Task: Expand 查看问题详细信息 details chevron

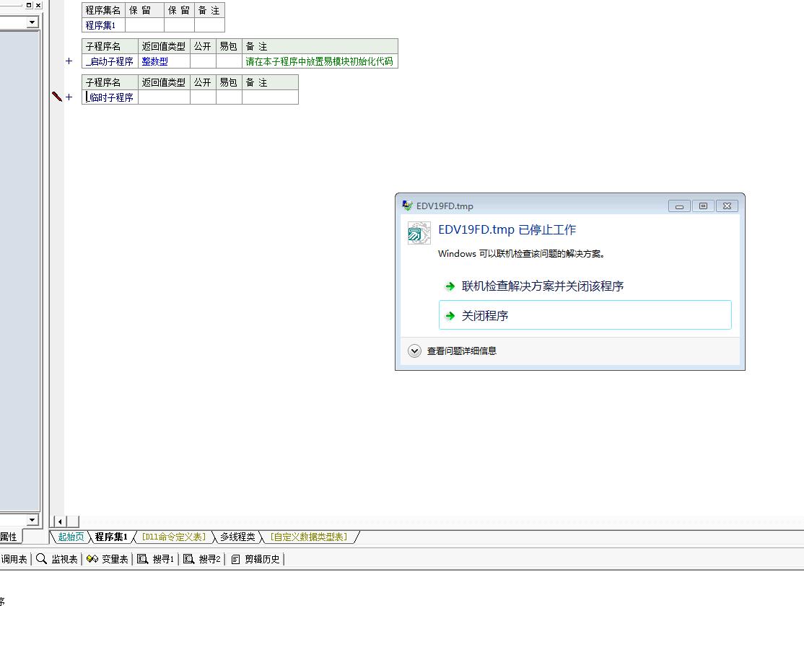Action: click(414, 351)
